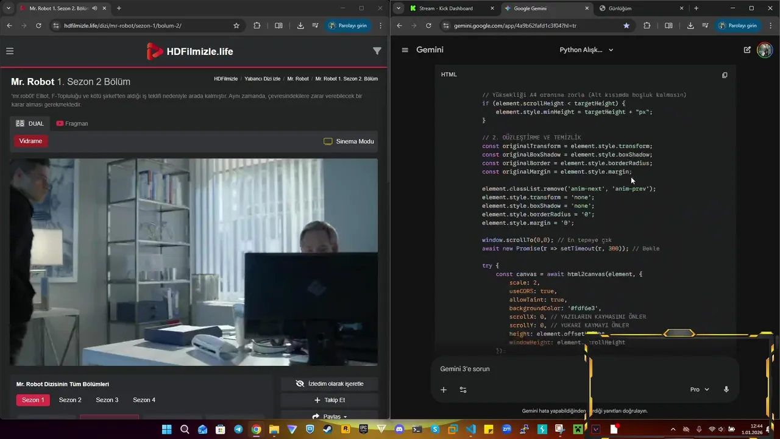The width and height of the screenshot is (780, 439).
Task: Open Epic Games Launcher from the taskbar
Action: pyautogui.click(x=364, y=429)
